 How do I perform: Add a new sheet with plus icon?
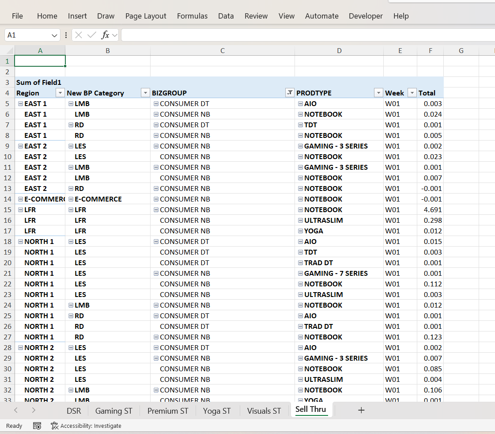361,410
